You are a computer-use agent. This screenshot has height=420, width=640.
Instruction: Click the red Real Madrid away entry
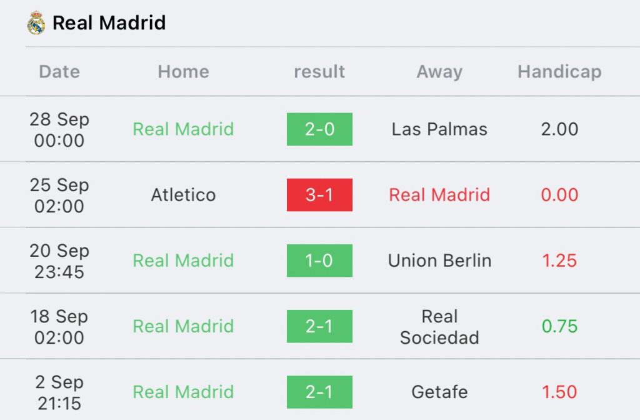click(439, 195)
